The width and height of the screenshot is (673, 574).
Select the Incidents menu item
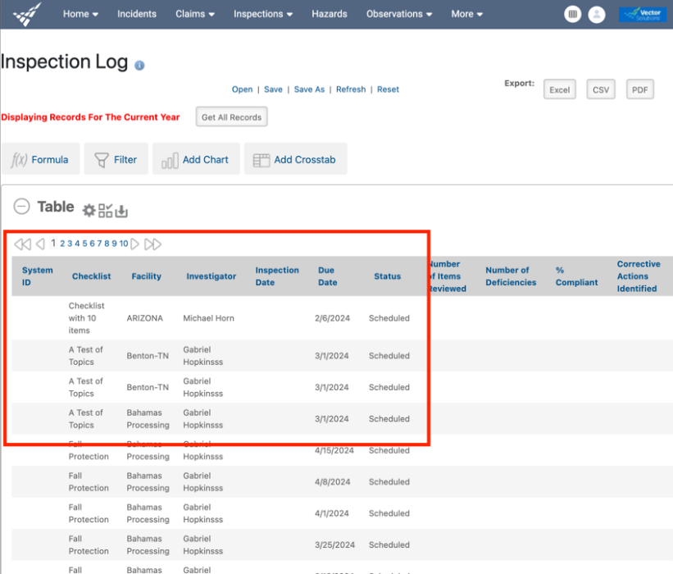tap(137, 14)
